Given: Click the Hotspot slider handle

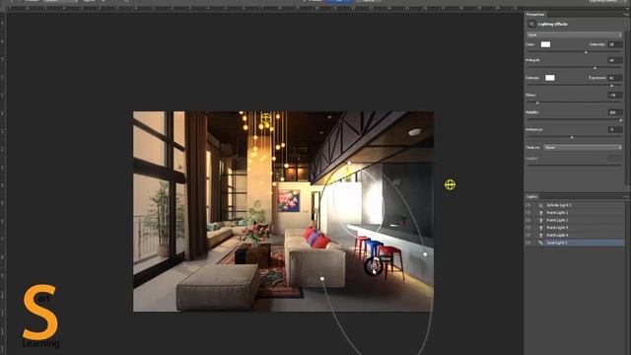Looking at the screenshot, I should click(595, 68).
